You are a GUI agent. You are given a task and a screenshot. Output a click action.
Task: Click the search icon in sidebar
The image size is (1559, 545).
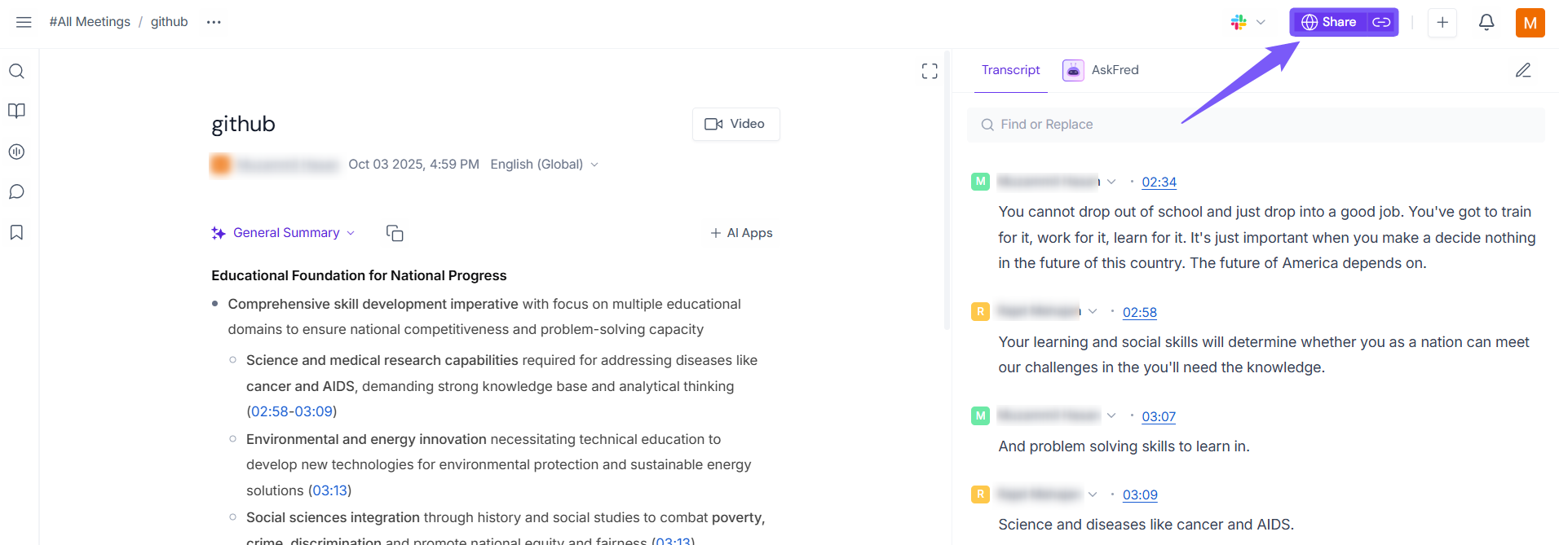click(x=16, y=72)
